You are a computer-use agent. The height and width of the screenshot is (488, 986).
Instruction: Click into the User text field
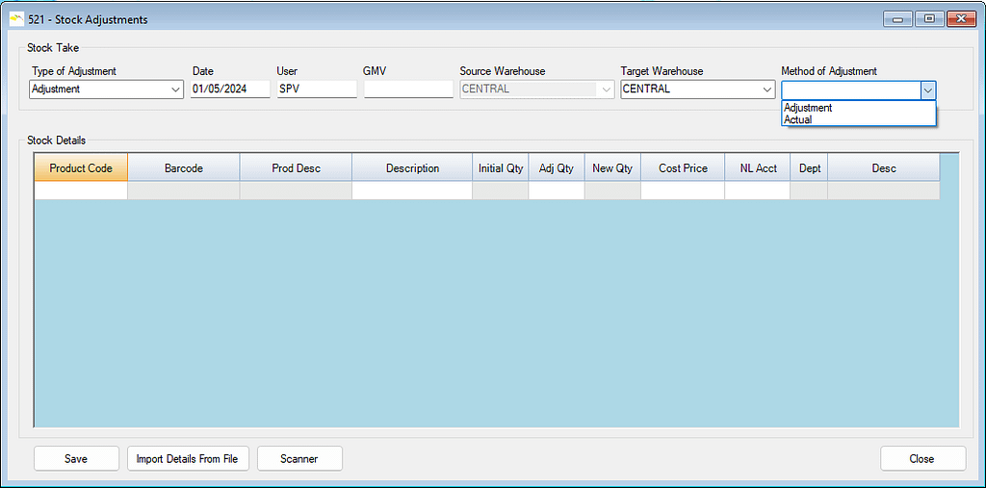pyautogui.click(x=316, y=90)
